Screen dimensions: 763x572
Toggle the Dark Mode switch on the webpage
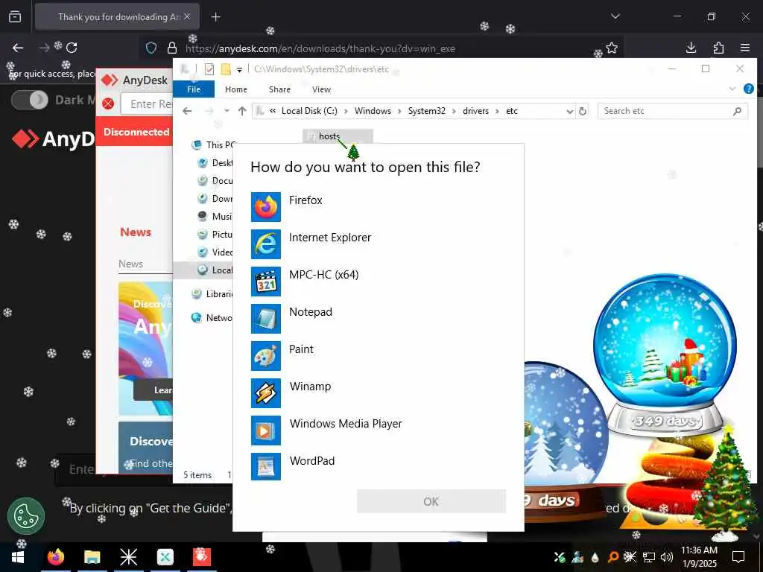30,101
